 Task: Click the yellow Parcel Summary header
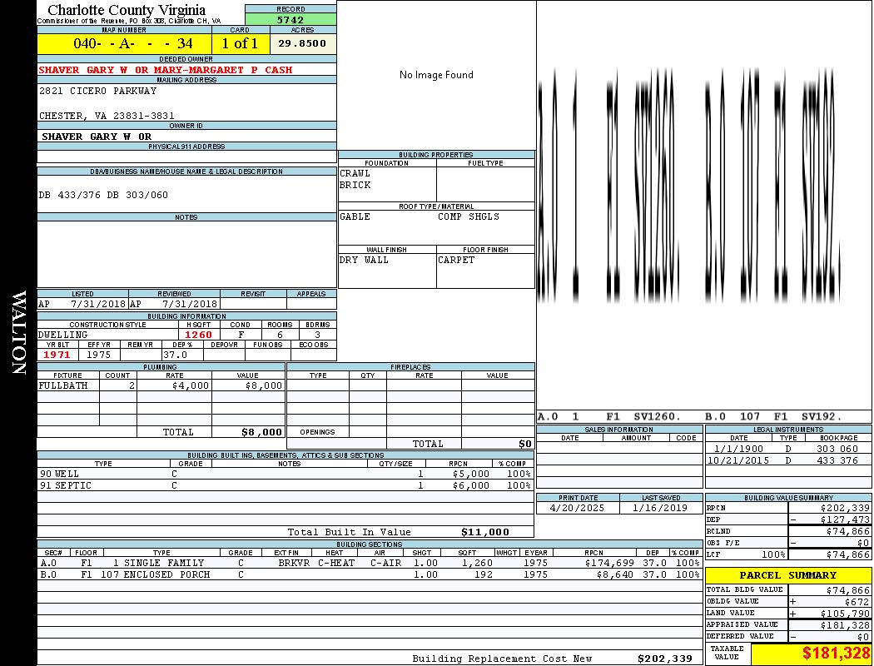(788, 575)
